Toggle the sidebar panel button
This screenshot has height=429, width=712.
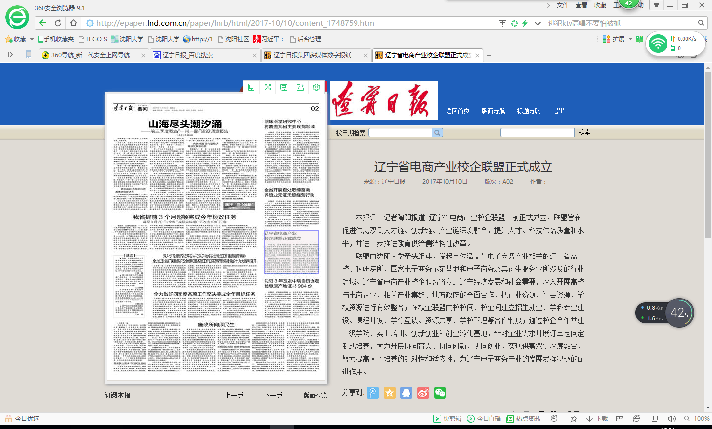(x=10, y=55)
